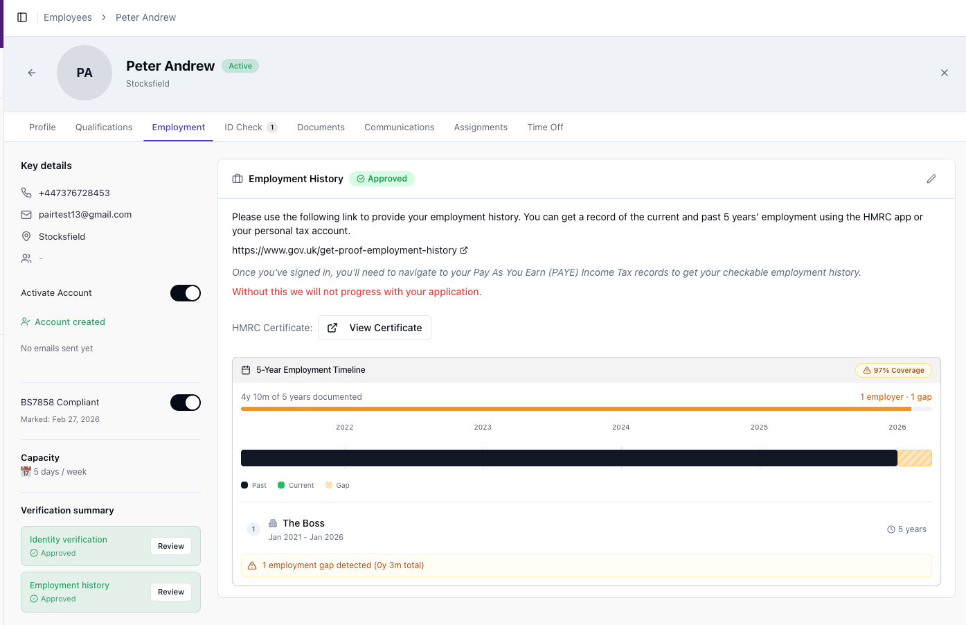Click the warning icon in the employment gap alert

252,565
